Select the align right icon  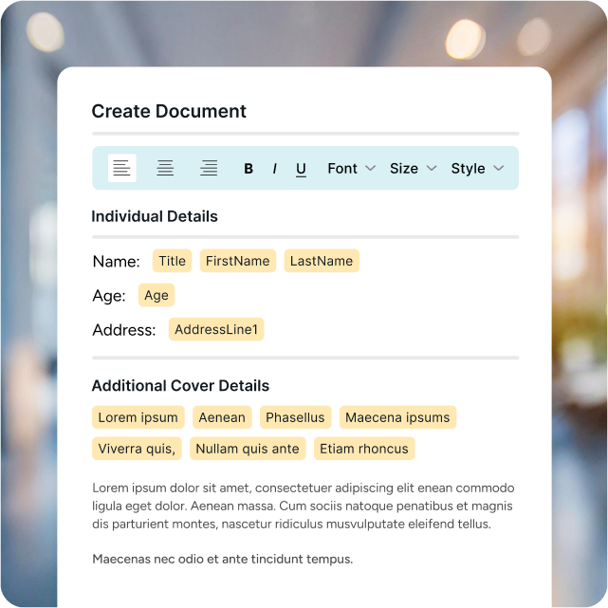click(209, 168)
